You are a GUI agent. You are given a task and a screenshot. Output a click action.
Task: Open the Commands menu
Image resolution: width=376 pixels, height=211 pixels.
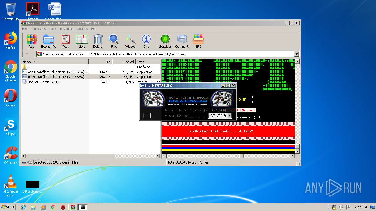tap(38, 29)
